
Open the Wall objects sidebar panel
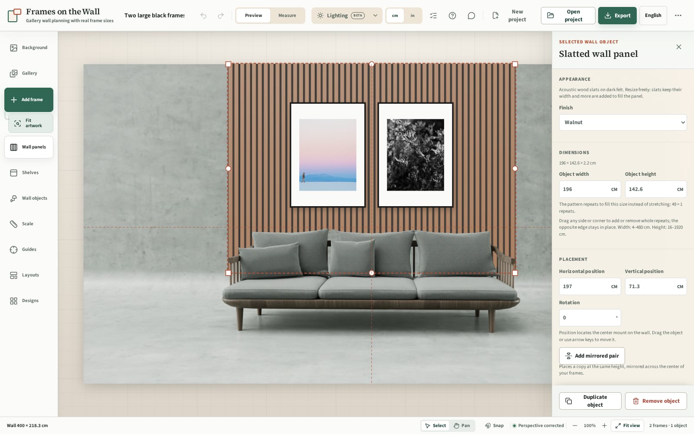pyautogui.click(x=29, y=198)
